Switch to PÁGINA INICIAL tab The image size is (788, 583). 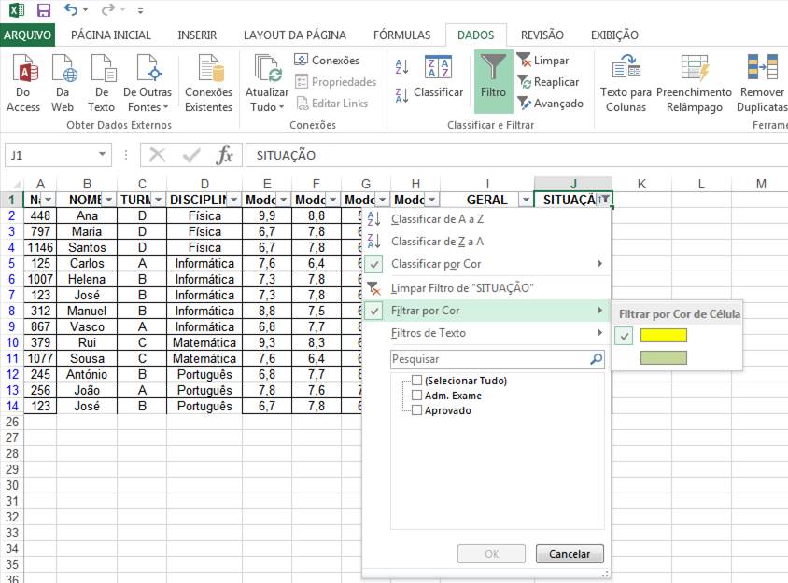[110, 35]
